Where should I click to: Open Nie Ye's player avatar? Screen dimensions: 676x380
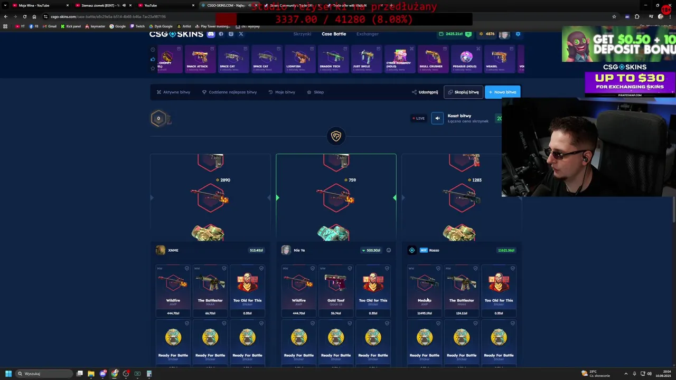(286, 250)
